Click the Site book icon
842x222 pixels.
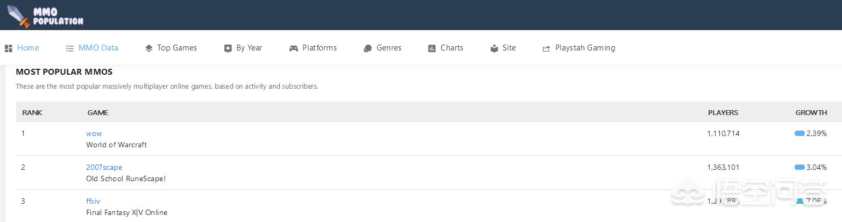coord(494,48)
